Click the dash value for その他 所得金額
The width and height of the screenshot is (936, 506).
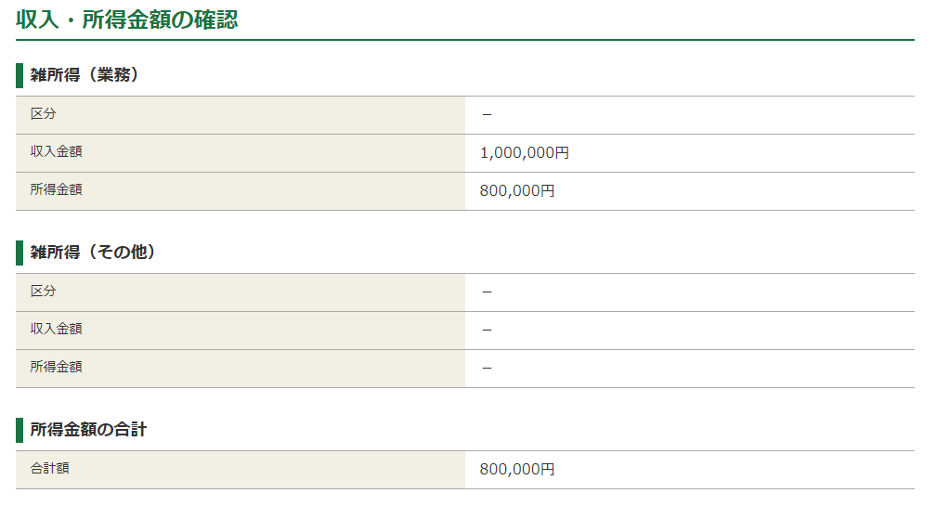pos(487,369)
